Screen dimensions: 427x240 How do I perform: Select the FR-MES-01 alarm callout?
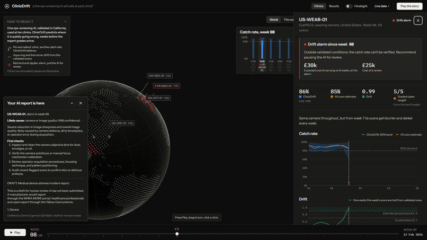(166, 86)
